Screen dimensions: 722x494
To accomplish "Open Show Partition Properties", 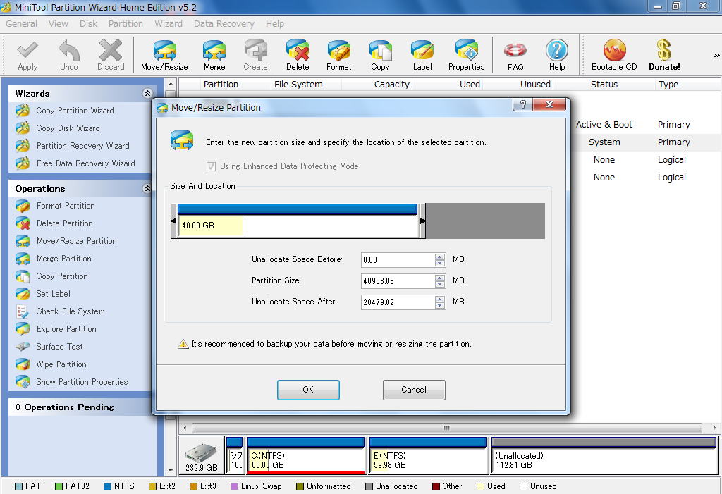I will pos(82,382).
